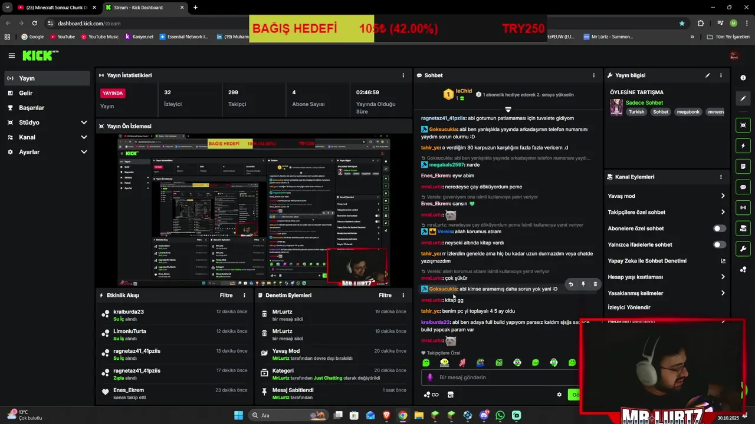Click the message input field

coord(500,377)
